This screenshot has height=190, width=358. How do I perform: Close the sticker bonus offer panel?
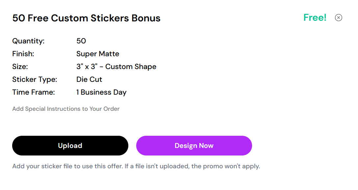click(x=338, y=18)
